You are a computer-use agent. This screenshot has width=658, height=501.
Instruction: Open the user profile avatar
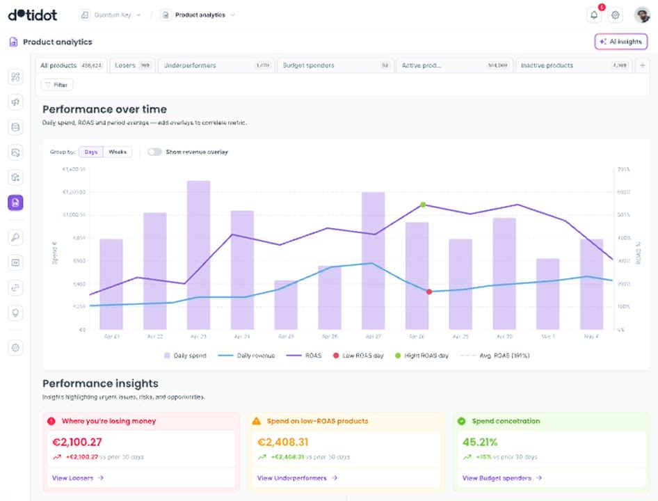click(x=642, y=15)
